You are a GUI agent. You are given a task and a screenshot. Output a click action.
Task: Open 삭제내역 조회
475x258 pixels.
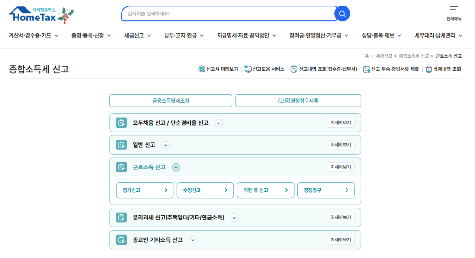[443, 69]
